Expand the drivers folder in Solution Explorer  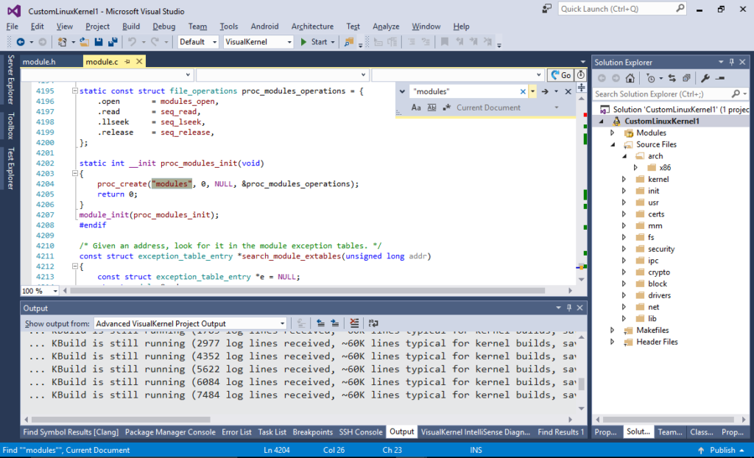(x=624, y=295)
